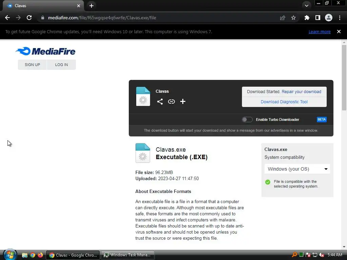Click the 'Executable (.EXE)' heading
The width and height of the screenshot is (347, 260).
point(182,157)
